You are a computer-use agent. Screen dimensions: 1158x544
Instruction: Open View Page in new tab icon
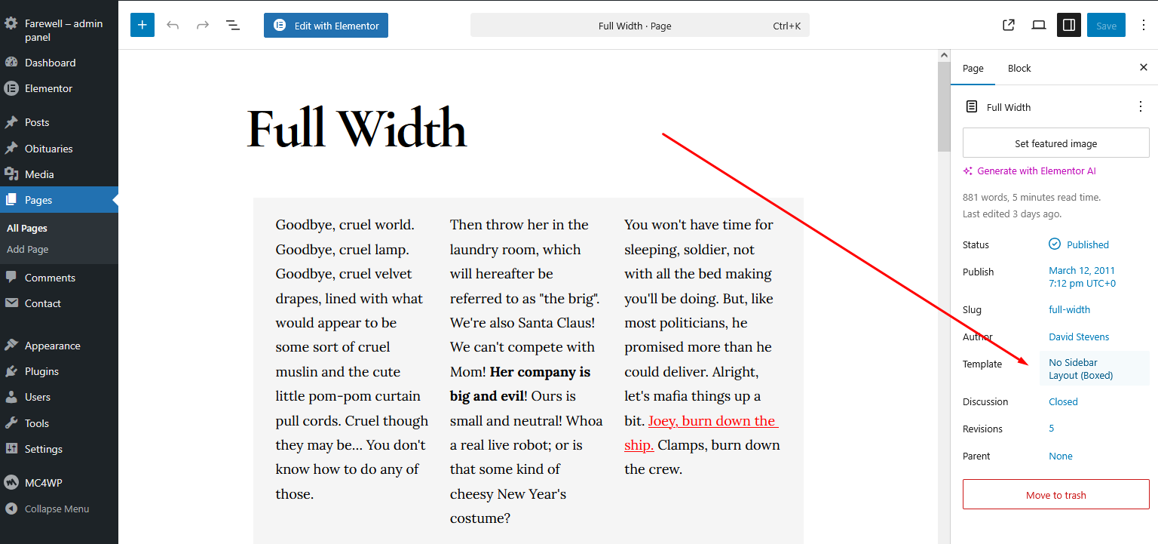click(1009, 25)
